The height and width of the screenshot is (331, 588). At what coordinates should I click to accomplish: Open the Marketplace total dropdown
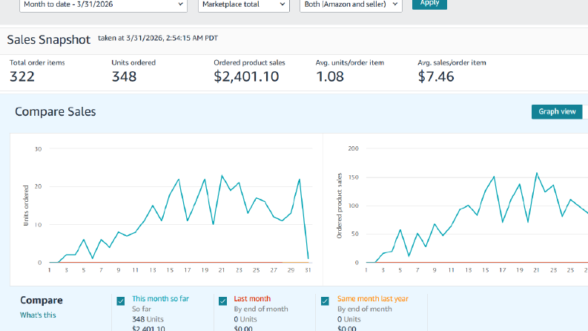click(244, 4)
